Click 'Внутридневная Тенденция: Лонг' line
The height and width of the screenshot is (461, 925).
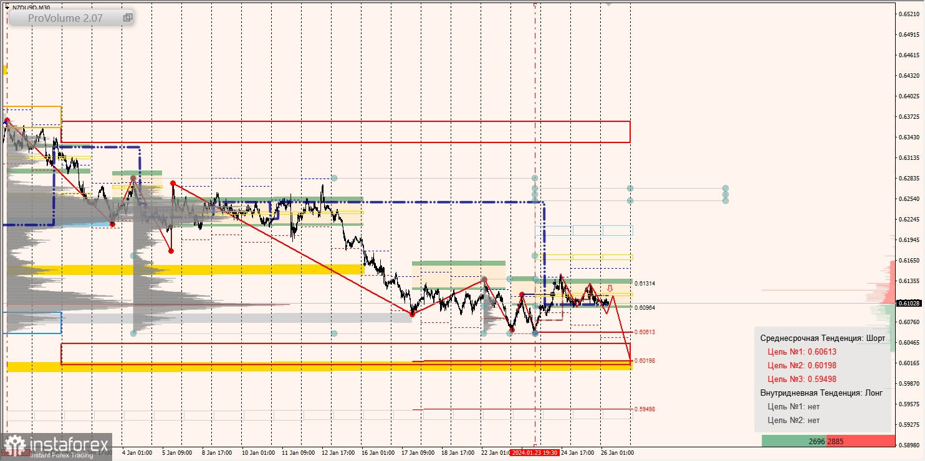pos(822,393)
